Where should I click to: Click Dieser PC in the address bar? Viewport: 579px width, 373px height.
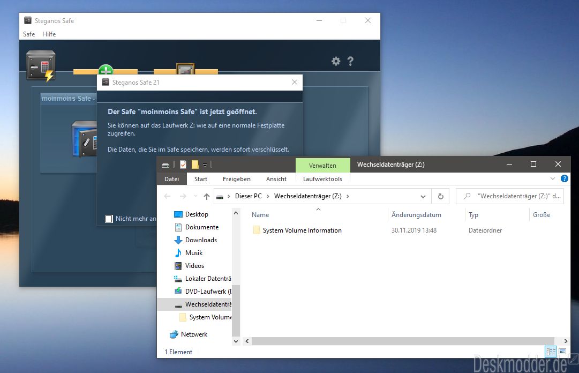(248, 196)
